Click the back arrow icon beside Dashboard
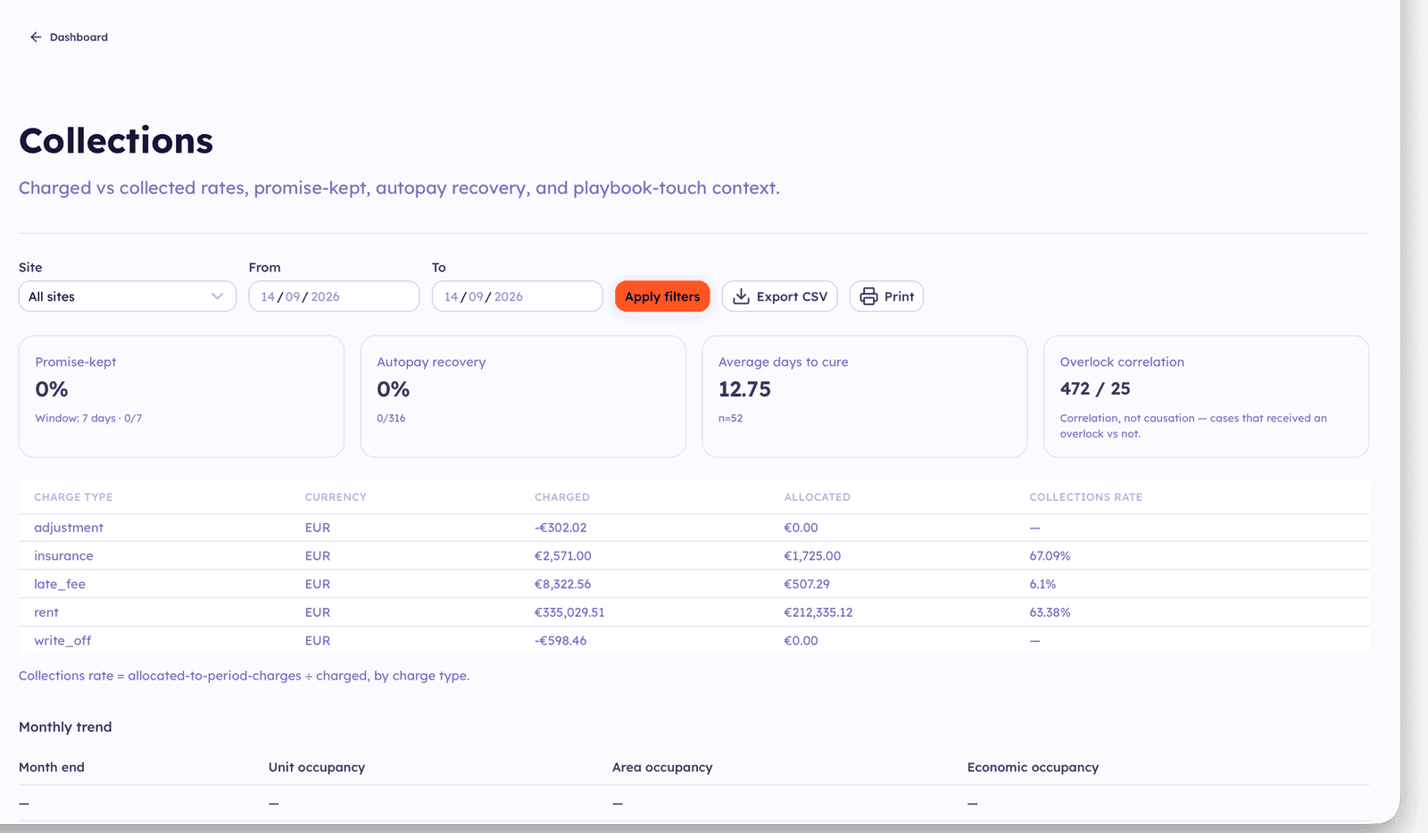This screenshot has height=833, width=1428. click(36, 37)
